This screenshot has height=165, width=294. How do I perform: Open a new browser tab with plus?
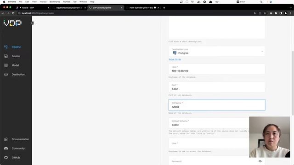point(164,8)
